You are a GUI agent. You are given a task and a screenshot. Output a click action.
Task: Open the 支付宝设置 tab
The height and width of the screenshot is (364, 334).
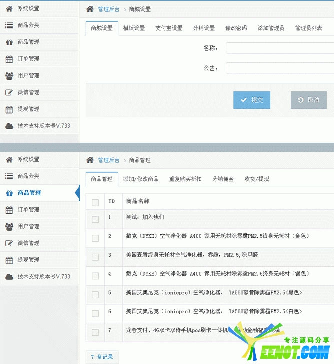tap(169, 28)
